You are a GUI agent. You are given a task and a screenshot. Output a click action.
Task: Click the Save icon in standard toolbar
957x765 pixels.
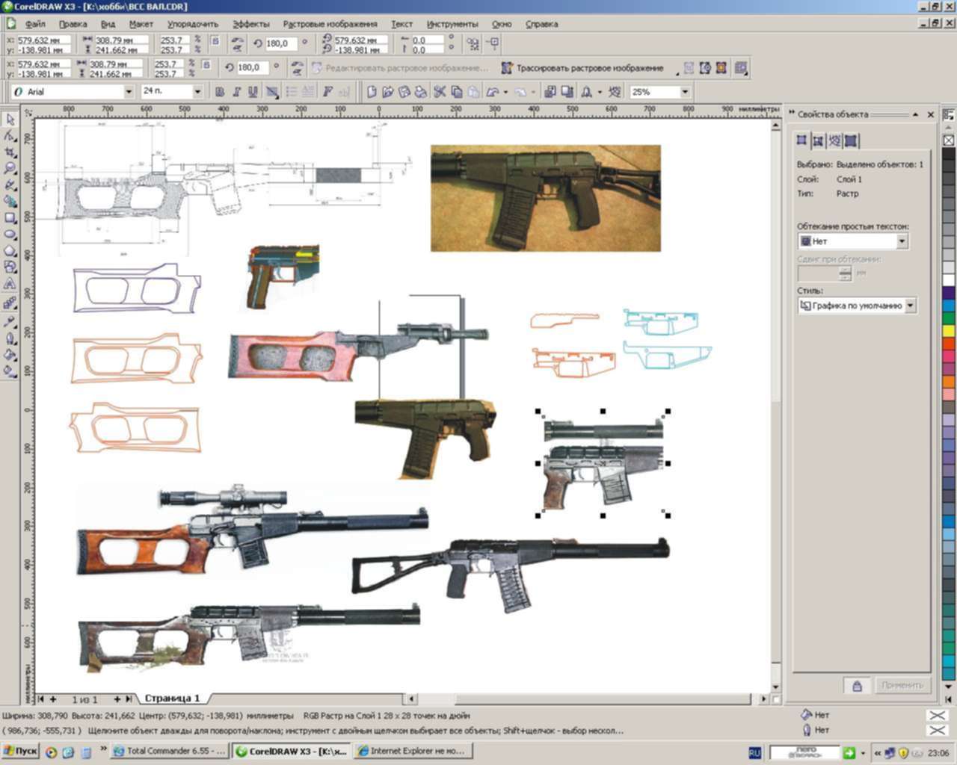point(404,92)
